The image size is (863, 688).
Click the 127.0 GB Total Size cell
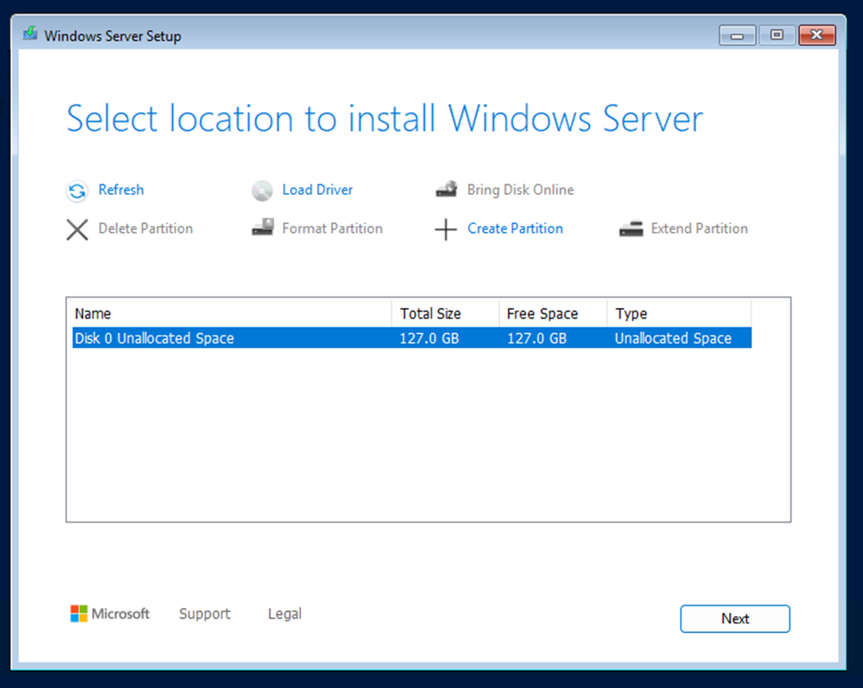[429, 338]
